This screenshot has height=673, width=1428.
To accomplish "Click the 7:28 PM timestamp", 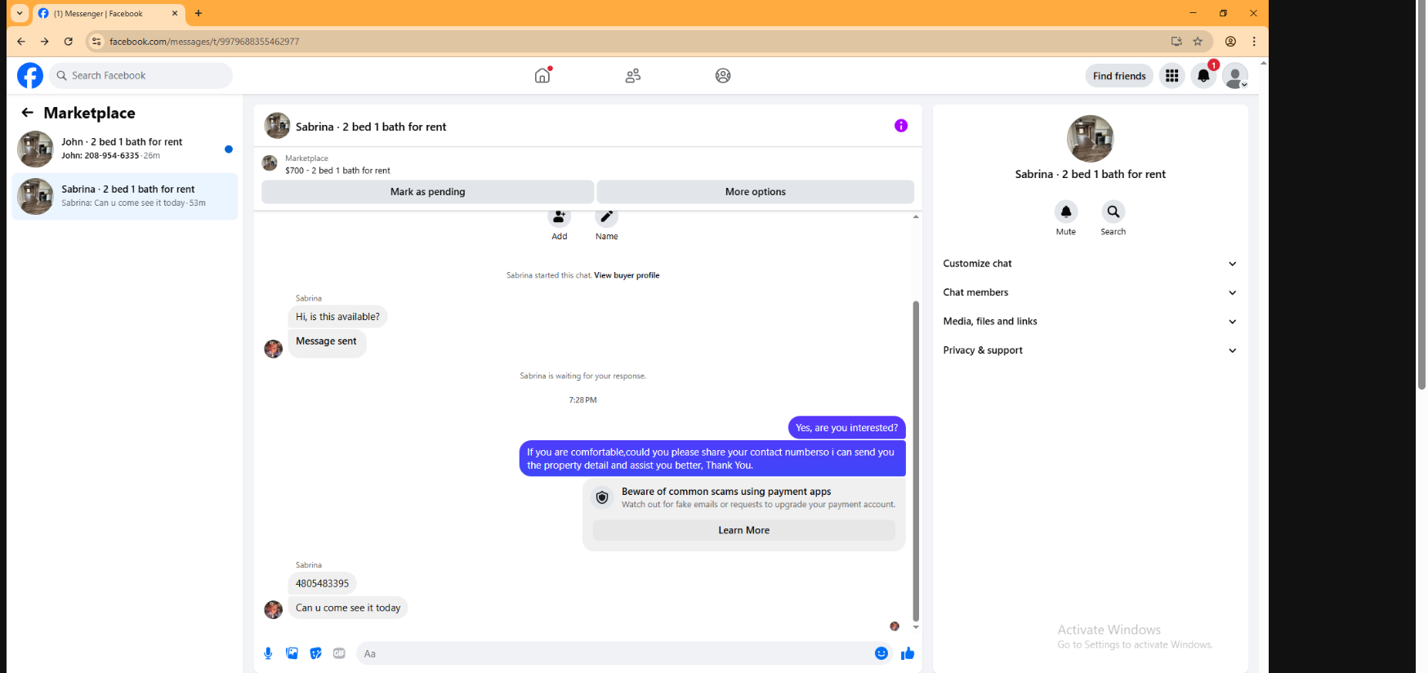I will (583, 400).
